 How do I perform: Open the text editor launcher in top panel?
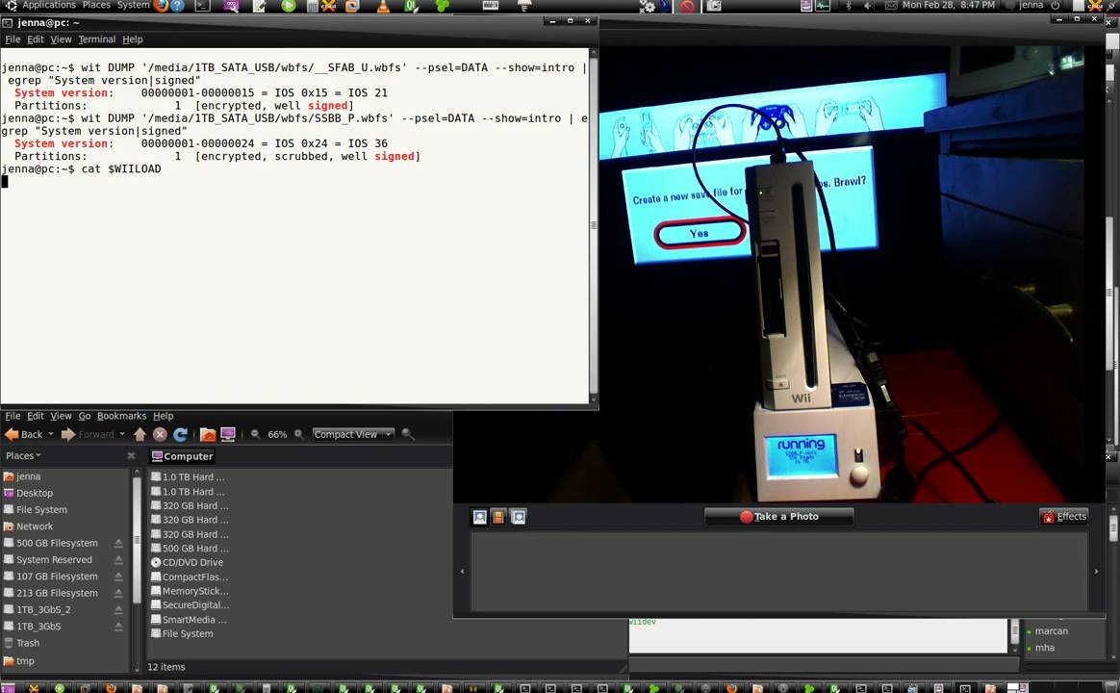coord(259,7)
